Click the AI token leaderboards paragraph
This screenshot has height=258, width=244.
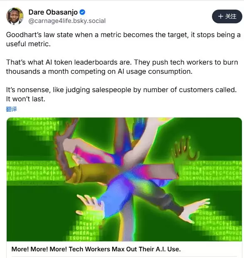tap(122, 67)
